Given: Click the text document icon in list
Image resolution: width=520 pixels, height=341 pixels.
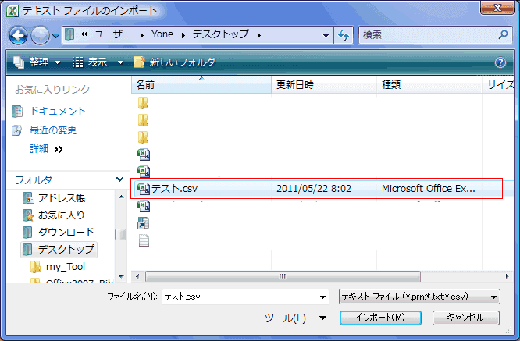Looking at the screenshot, I should pyautogui.click(x=144, y=240).
